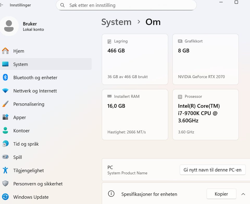This screenshot has height=204, width=250.
Task: Open the Bruker account profile picture
Action: tap(9, 26)
